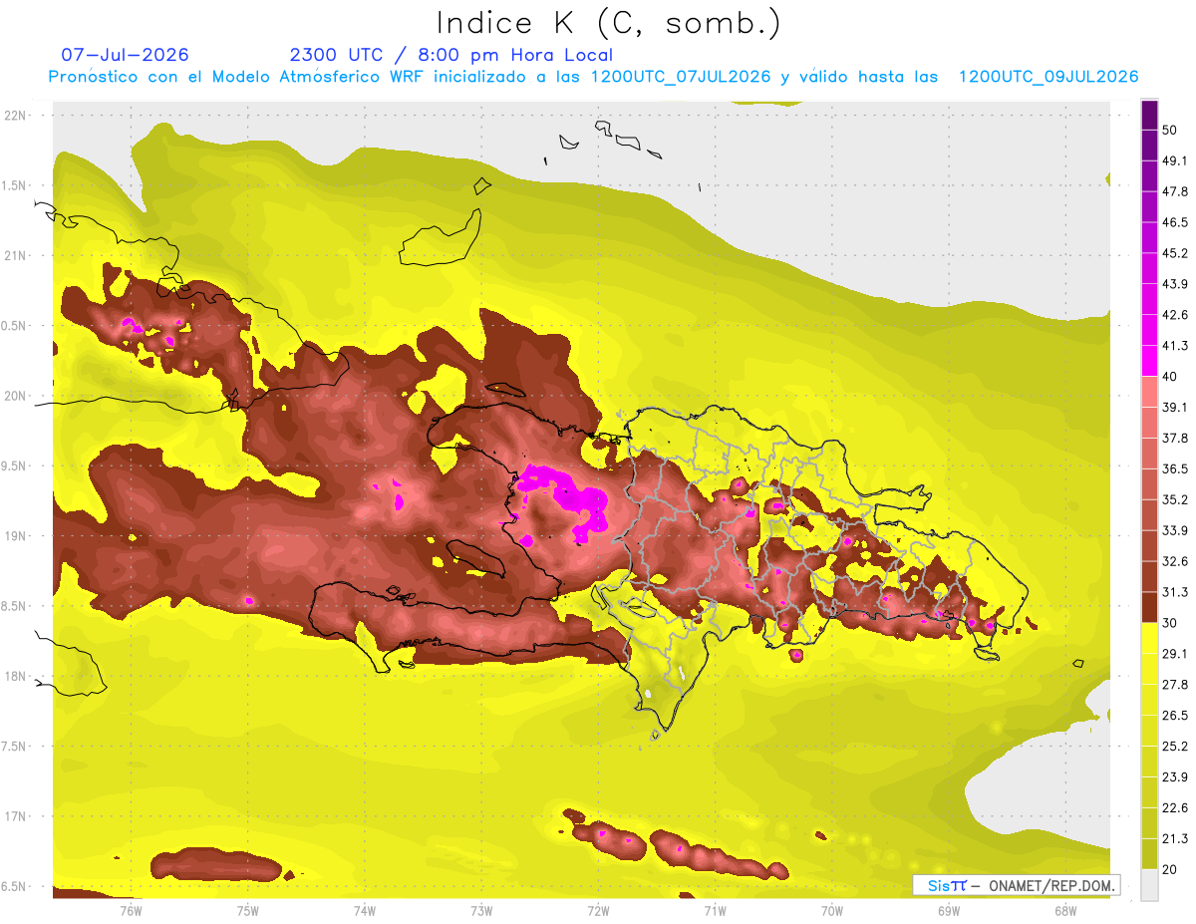Click the colorbar value "23.9"

(1175, 776)
